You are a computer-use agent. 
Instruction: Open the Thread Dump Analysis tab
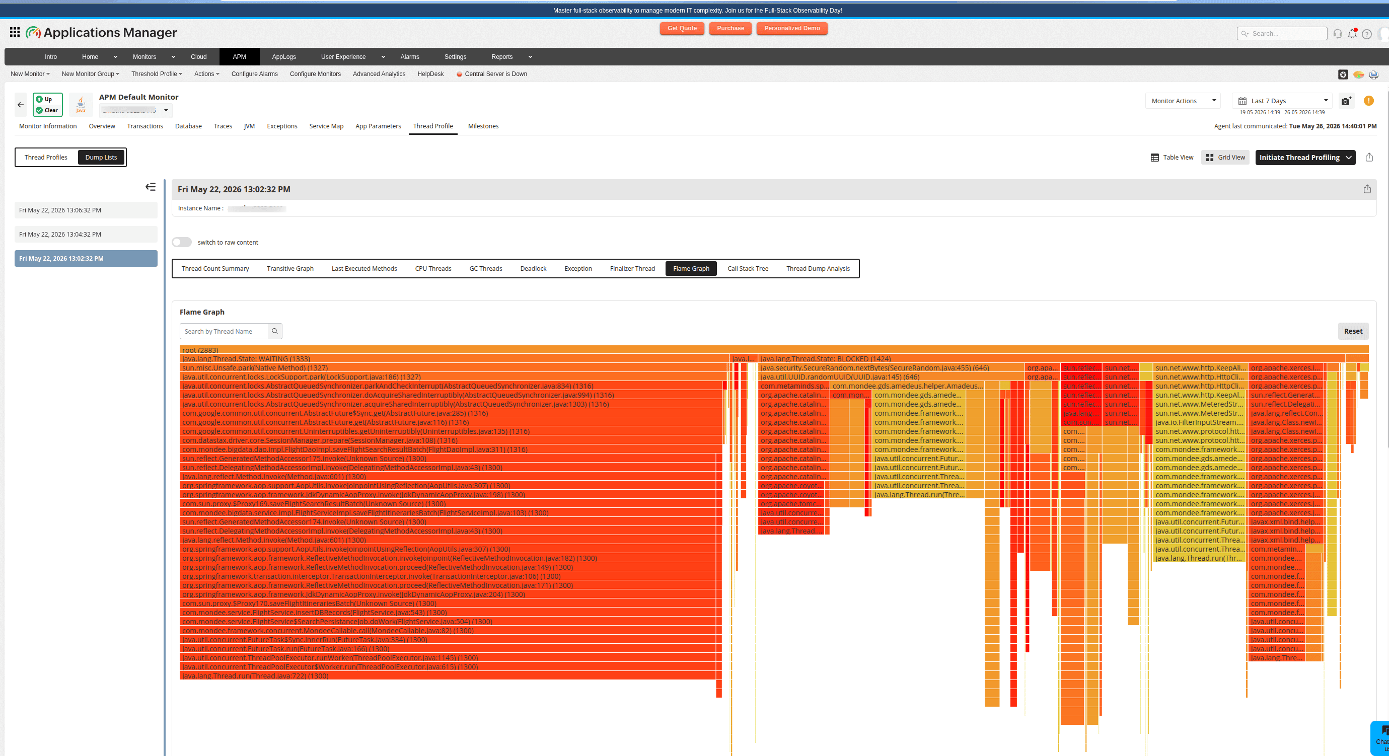point(818,269)
